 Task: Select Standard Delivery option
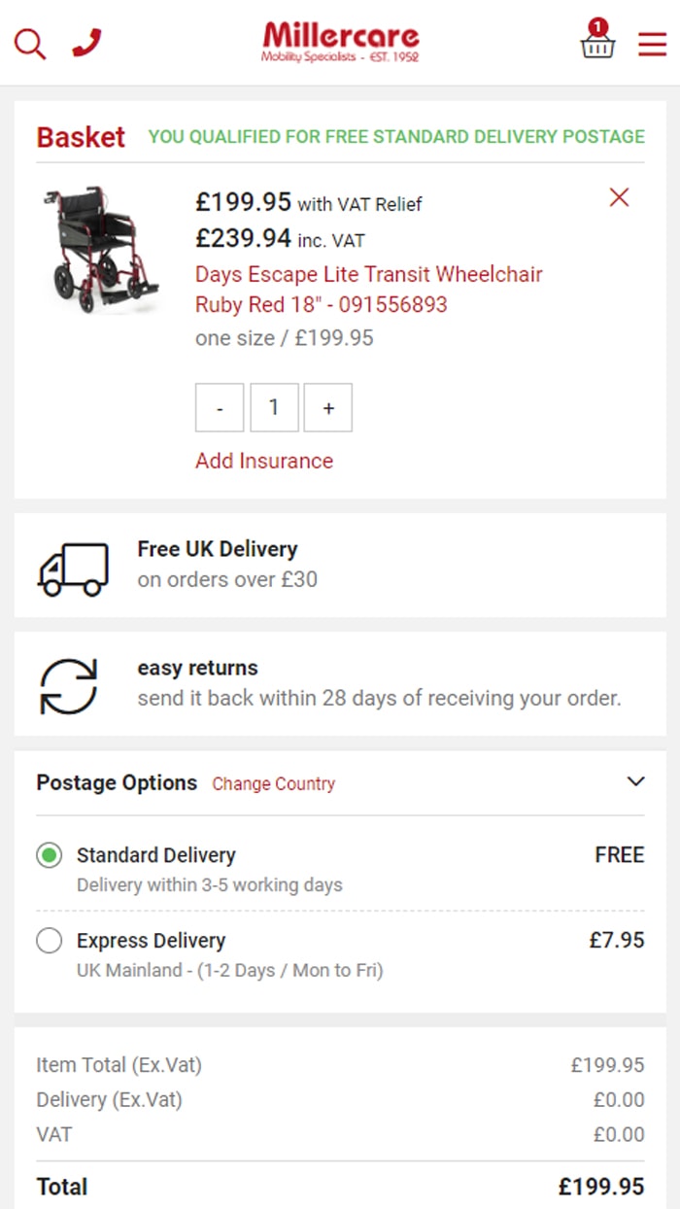49,856
